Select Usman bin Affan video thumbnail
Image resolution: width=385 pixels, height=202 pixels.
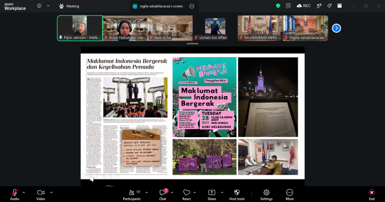tap(215, 28)
